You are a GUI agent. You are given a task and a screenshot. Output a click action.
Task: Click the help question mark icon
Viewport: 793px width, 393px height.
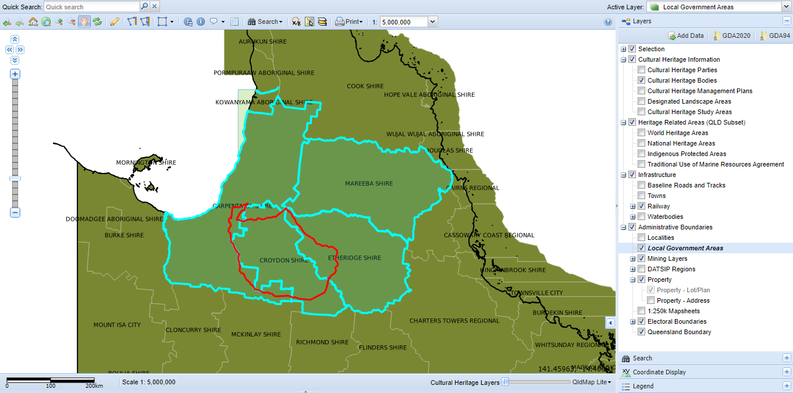pyautogui.click(x=608, y=22)
